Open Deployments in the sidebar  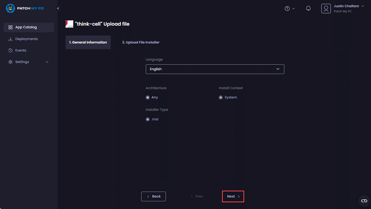click(x=26, y=39)
